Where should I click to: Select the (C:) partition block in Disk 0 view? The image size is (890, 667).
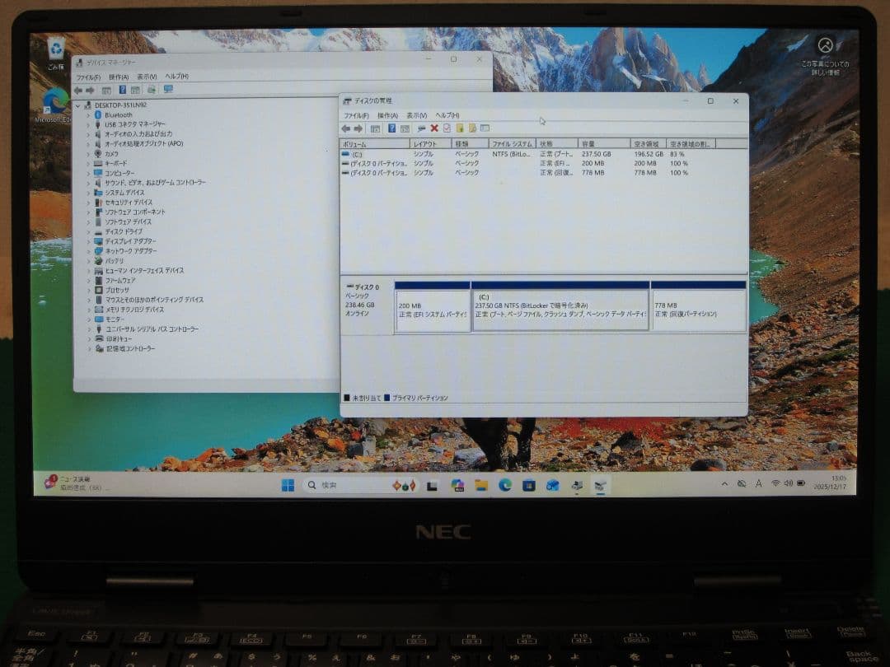pyautogui.click(x=560, y=305)
